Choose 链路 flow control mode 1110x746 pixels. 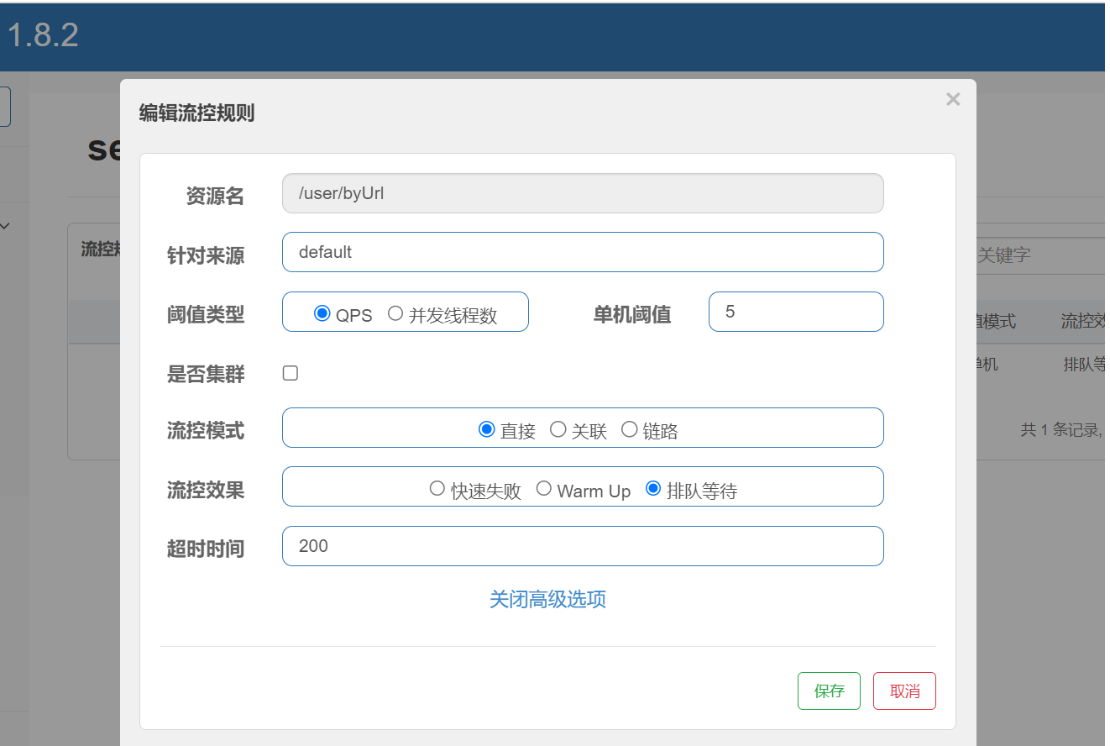629,429
